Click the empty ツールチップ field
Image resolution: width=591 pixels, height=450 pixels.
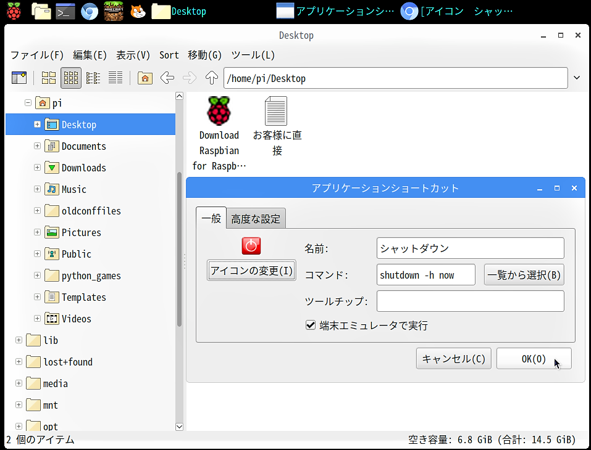(471, 301)
